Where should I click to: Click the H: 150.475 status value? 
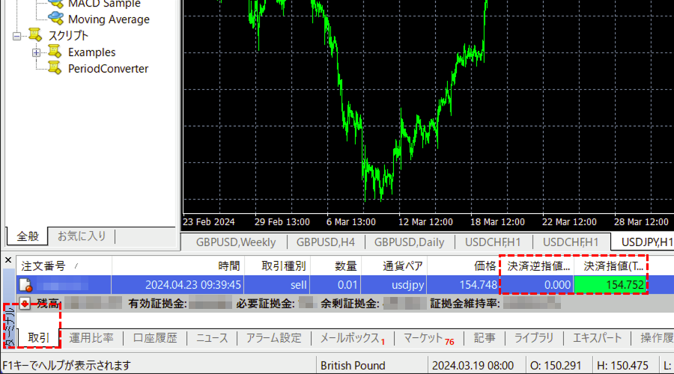coord(622,366)
